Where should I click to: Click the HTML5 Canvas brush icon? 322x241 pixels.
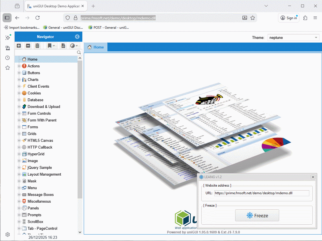[24, 140]
